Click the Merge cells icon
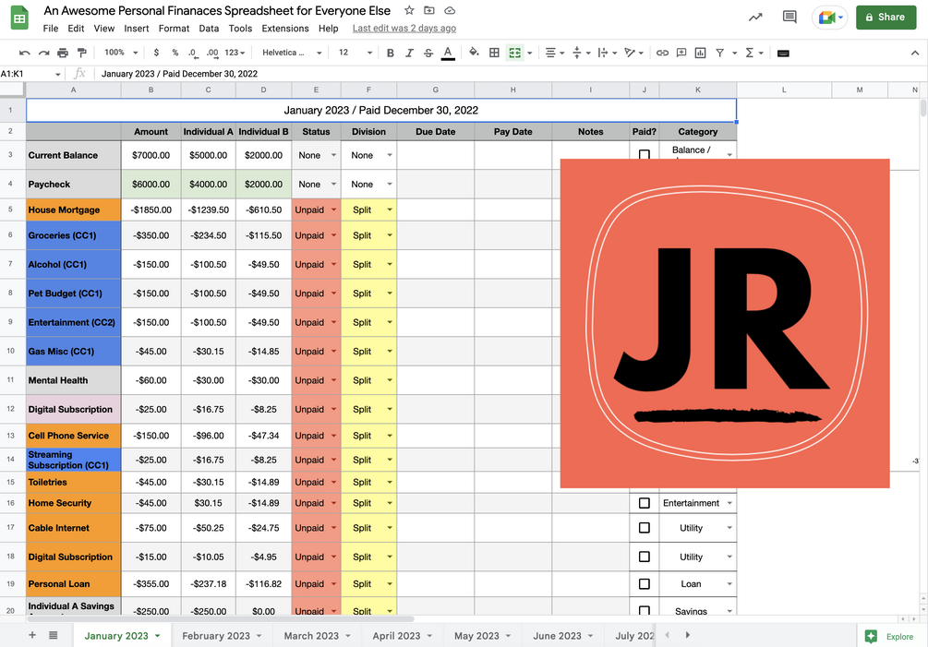 (x=515, y=53)
